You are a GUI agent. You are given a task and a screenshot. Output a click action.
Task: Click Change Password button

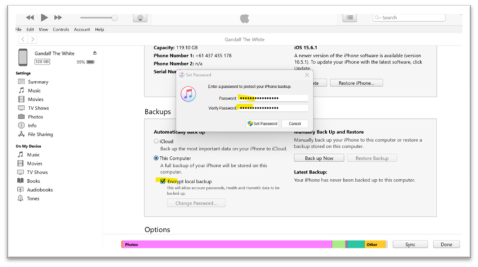pyautogui.click(x=196, y=203)
